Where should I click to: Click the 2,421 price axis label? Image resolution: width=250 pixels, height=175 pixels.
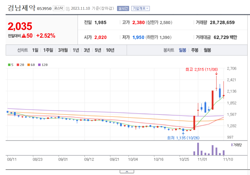pyautogui.click(x=232, y=80)
